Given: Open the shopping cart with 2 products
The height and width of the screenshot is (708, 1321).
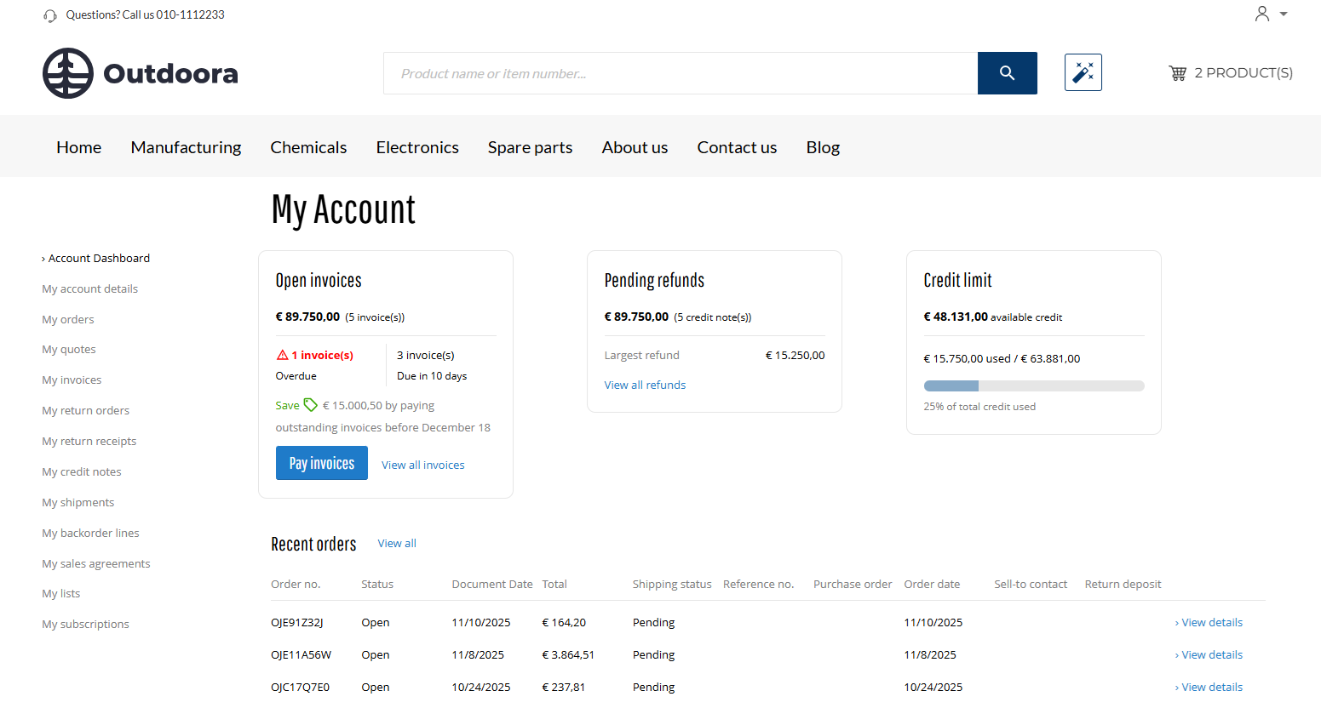Looking at the screenshot, I should (x=1230, y=73).
